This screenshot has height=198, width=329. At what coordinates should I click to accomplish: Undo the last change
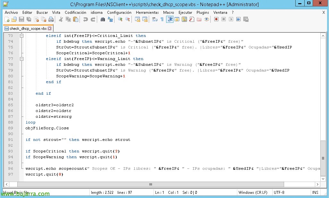(x=85, y=20)
